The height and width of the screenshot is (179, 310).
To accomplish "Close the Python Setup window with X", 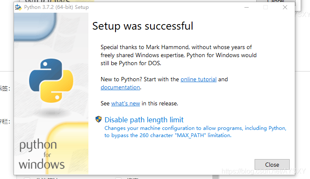I will tap(285, 7).
